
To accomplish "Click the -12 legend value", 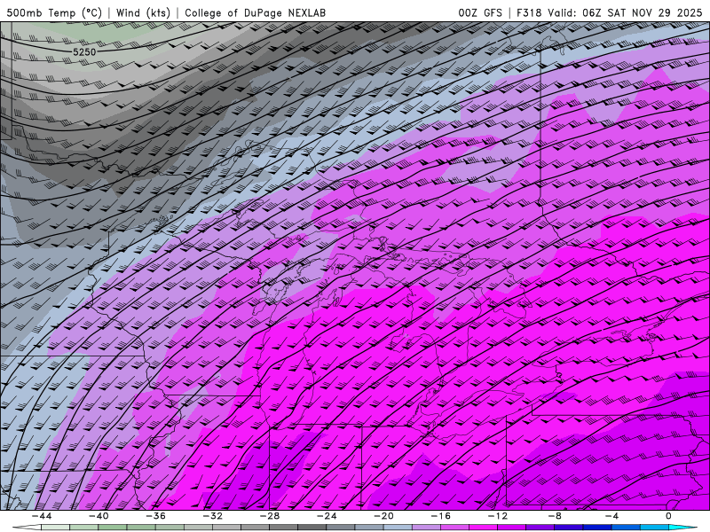I will (498, 516).
